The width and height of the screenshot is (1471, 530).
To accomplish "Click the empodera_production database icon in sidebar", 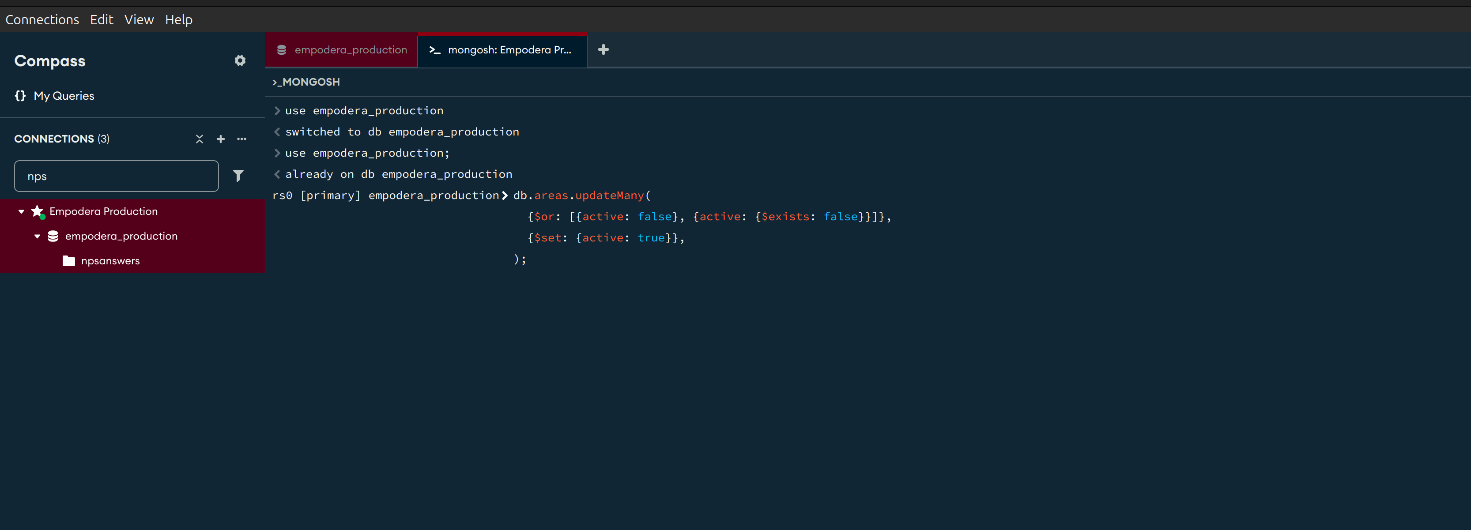I will pyautogui.click(x=53, y=236).
